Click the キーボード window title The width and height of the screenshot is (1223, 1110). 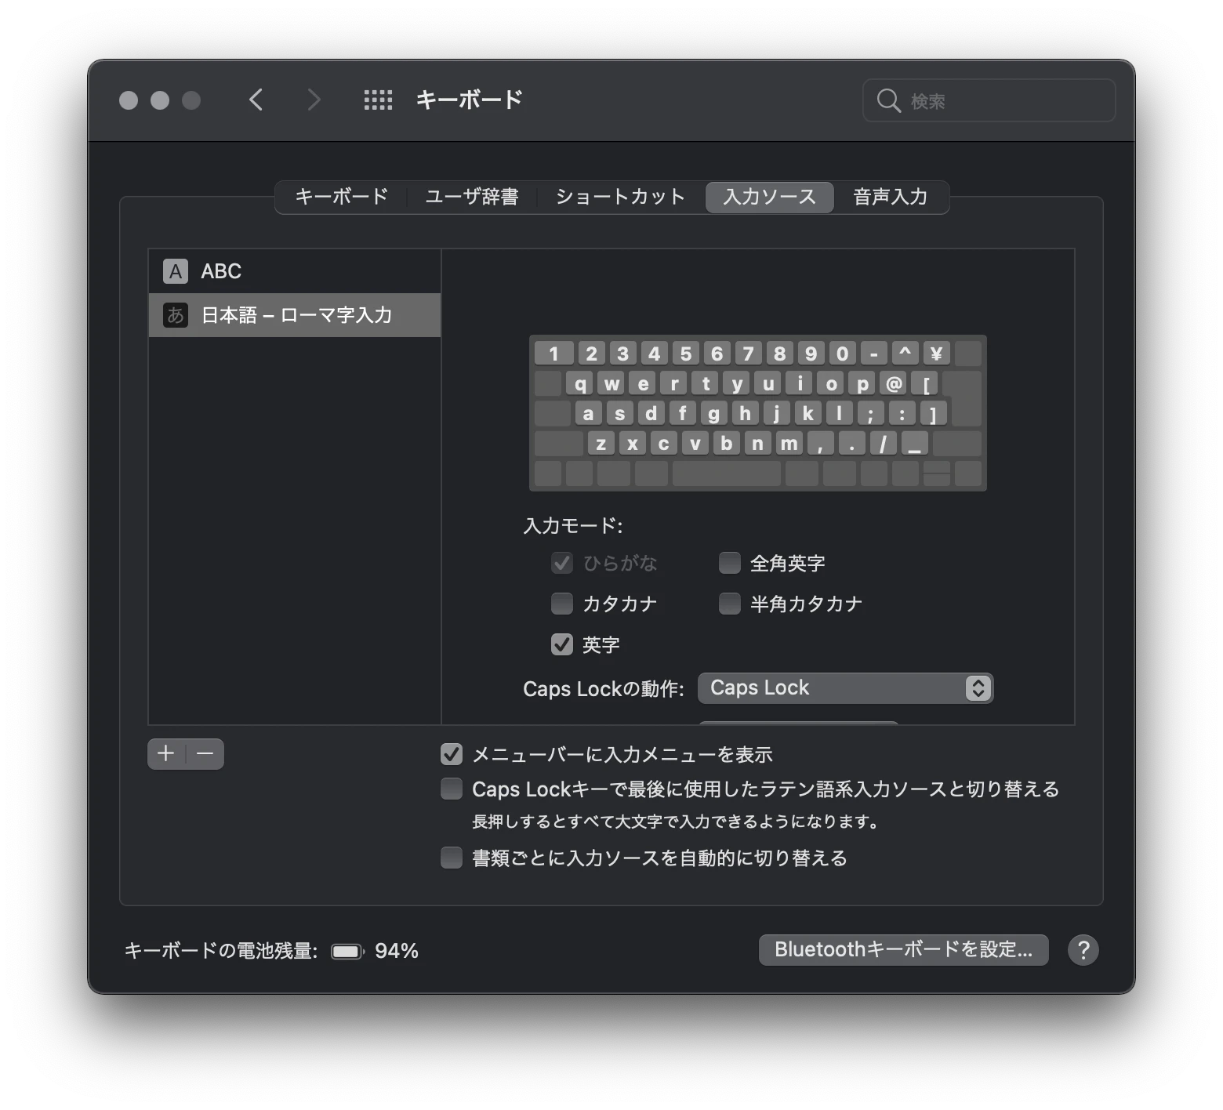coord(469,100)
